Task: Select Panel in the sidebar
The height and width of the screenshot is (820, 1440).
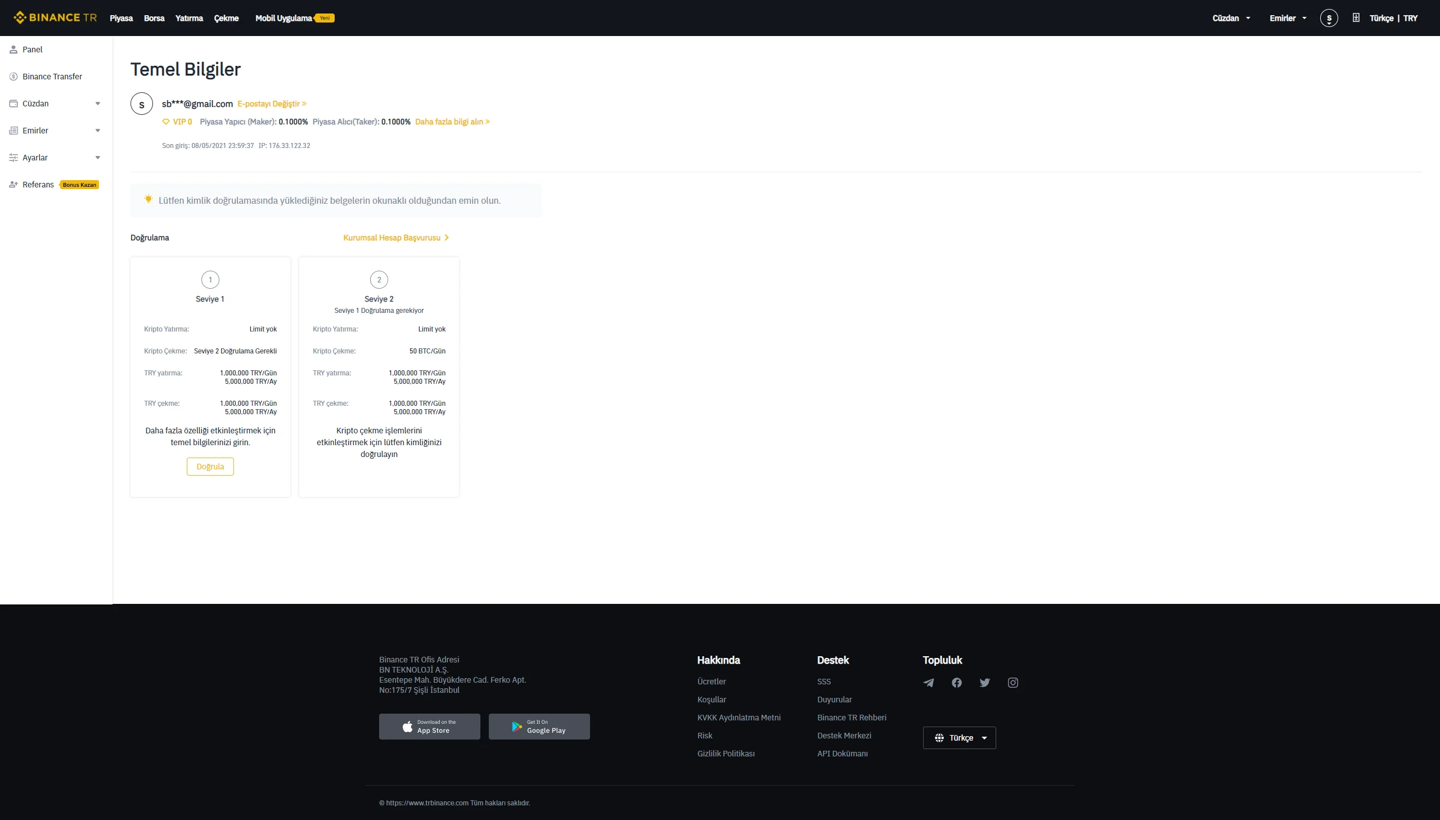Action: [x=56, y=50]
